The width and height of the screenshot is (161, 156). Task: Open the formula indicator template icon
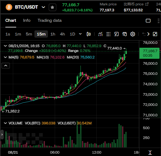116,34
